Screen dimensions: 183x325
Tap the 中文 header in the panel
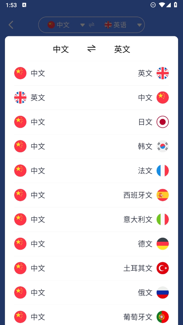tap(61, 49)
